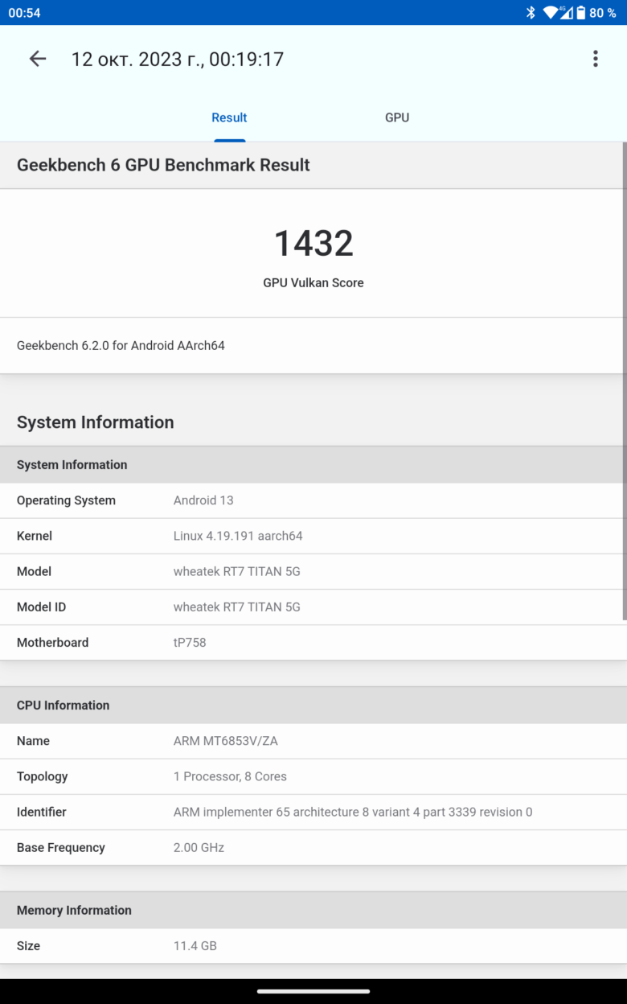Tap the 2.00 GHz value
627x1004 pixels.
pyautogui.click(x=199, y=847)
